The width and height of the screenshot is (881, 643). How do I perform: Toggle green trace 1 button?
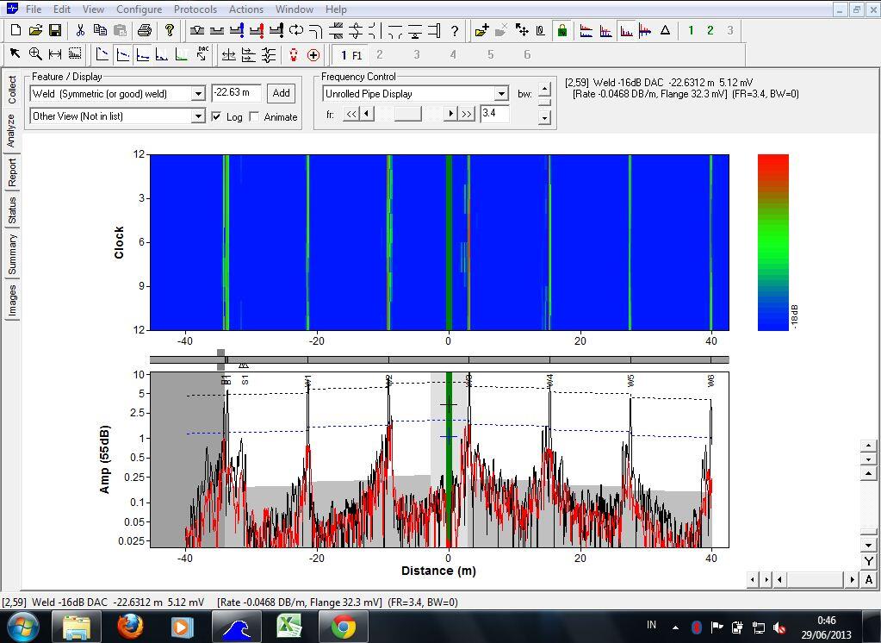tap(691, 30)
